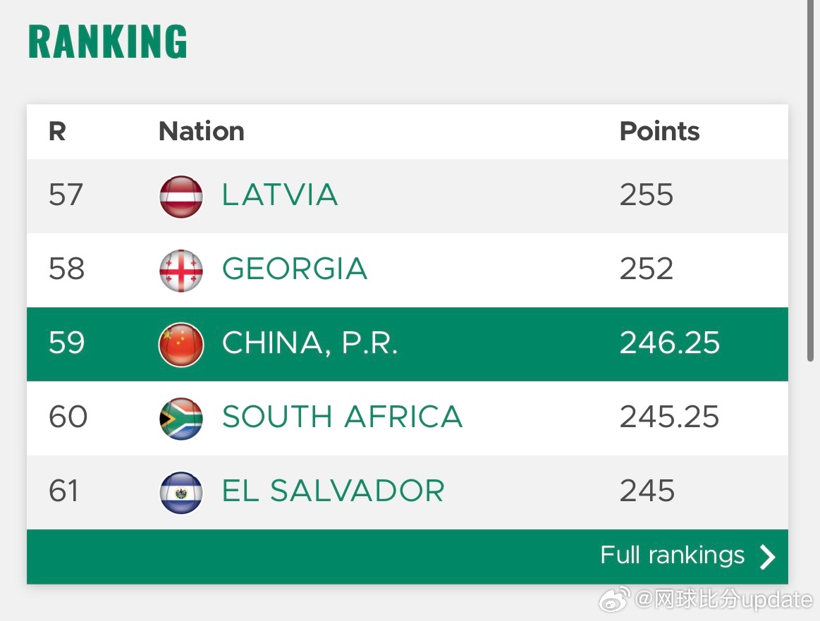Click the China flag icon
This screenshot has height=621, width=820.
[181, 345]
